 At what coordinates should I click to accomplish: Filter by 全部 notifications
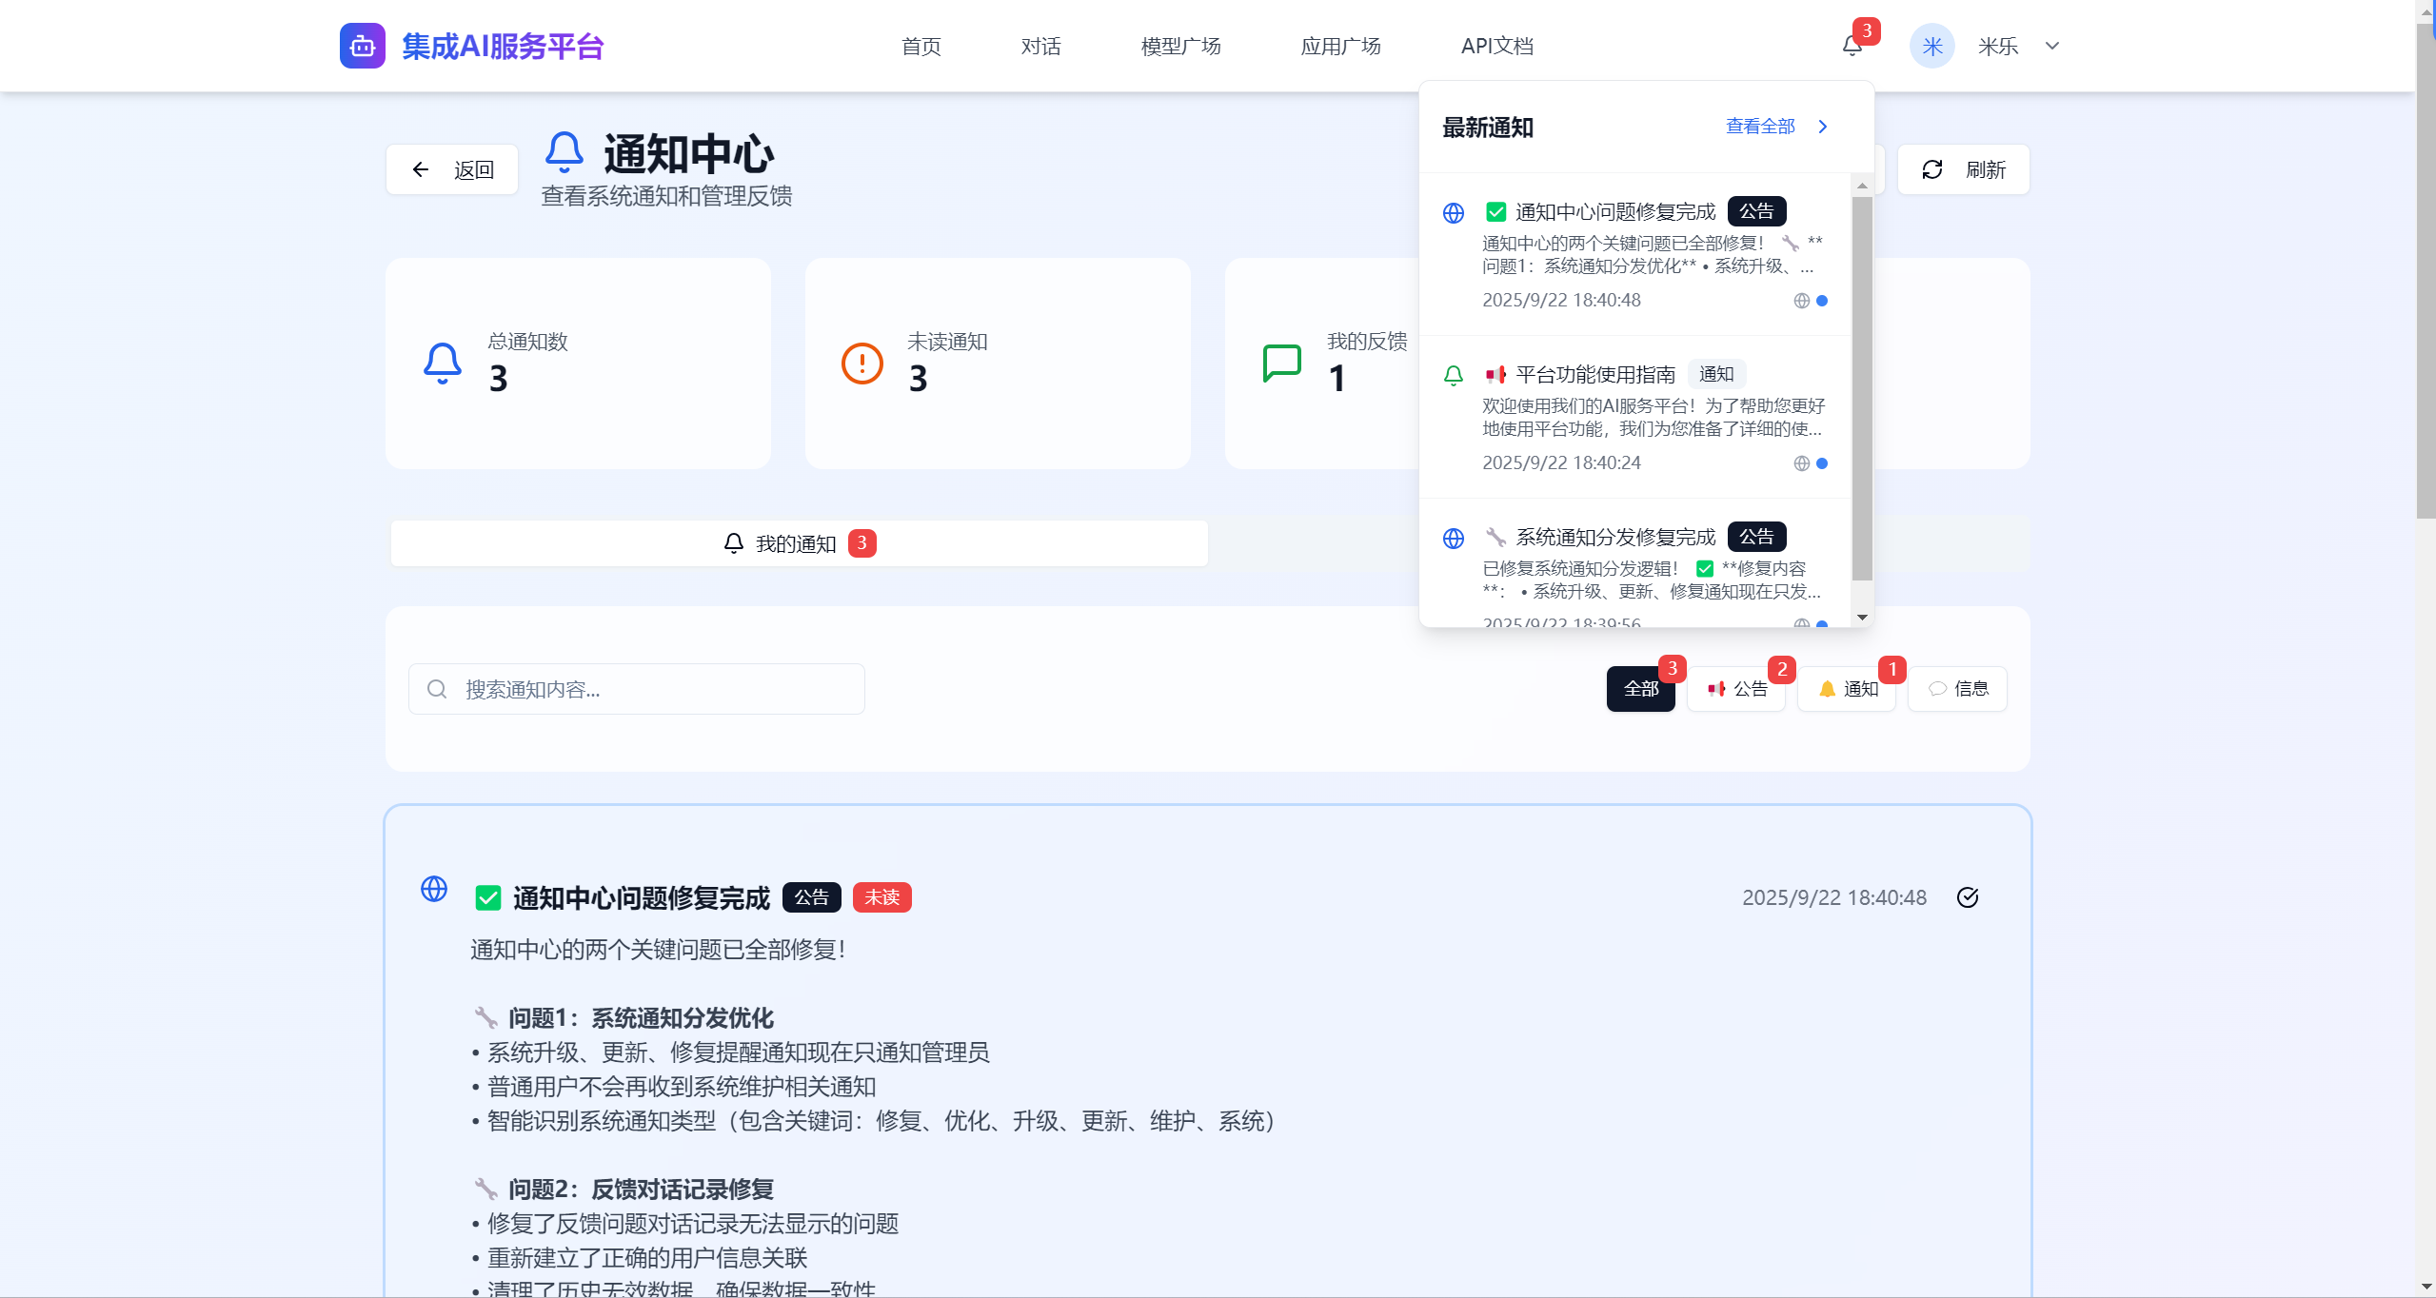[1640, 689]
